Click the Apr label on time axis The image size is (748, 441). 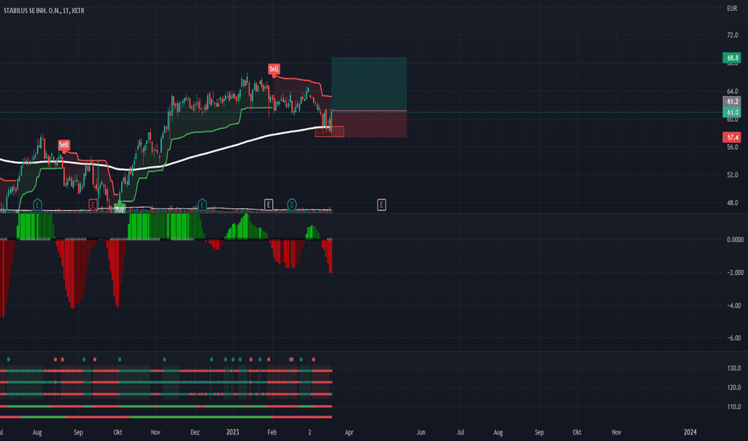(x=349, y=432)
